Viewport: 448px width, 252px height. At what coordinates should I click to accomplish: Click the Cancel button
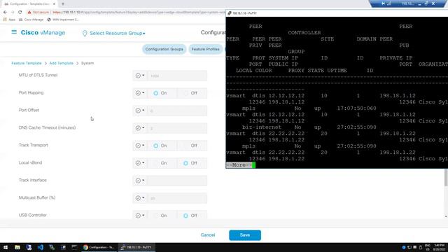208,235
